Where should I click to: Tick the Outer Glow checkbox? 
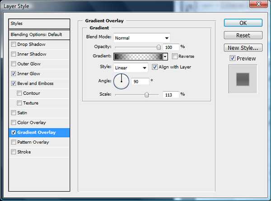[13, 64]
